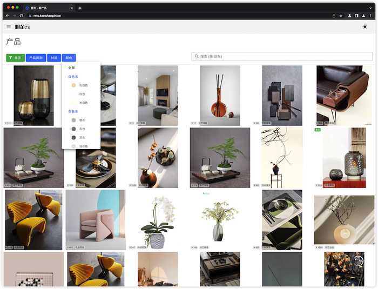Click the green badge on the lantern product
The height and width of the screenshot is (289, 378).
[318, 130]
